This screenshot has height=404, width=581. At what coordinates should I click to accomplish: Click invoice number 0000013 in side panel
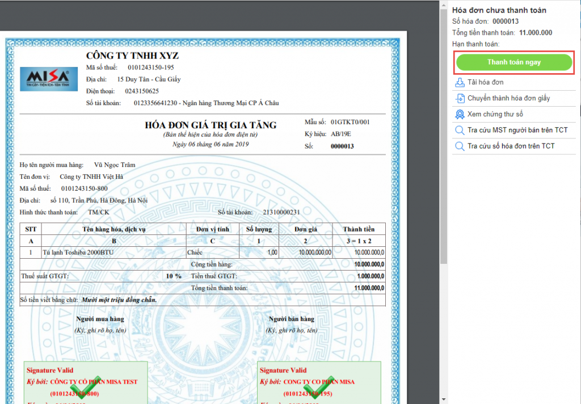coord(506,22)
